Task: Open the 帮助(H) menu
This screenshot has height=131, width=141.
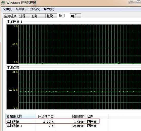Action: 49,9
